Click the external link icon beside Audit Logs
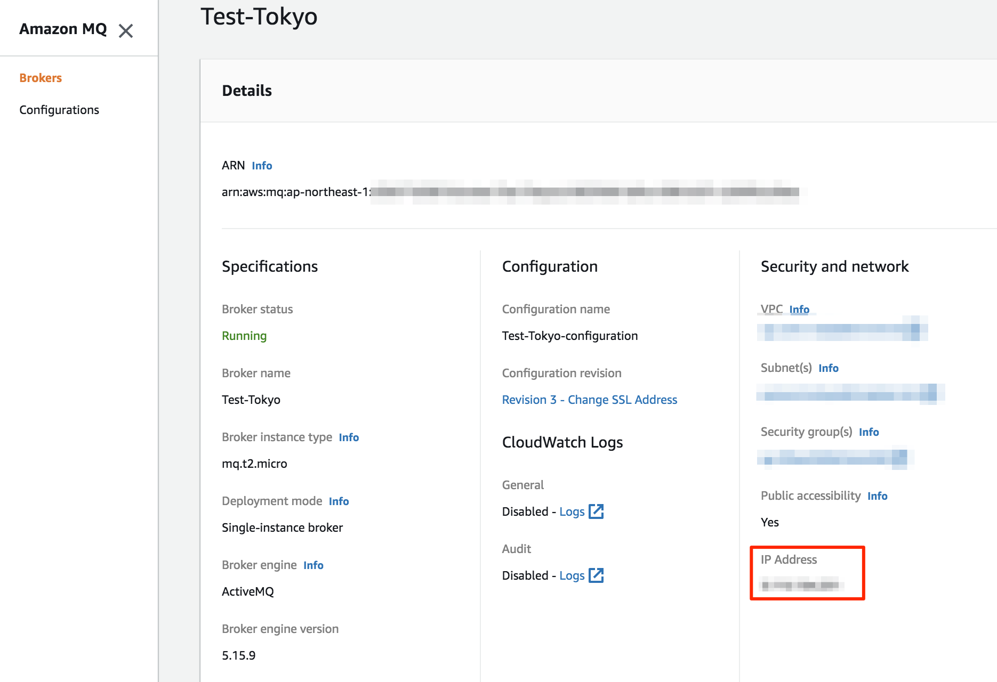 tap(596, 575)
